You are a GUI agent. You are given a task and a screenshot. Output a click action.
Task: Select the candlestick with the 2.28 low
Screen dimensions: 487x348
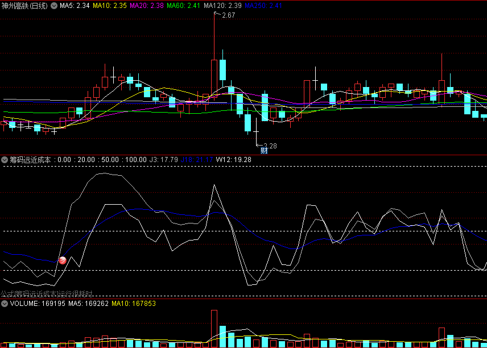pos(256,131)
